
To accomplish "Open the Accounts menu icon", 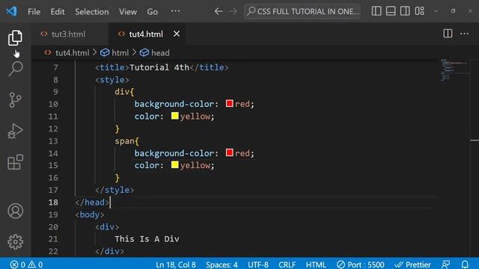I will pos(15,211).
